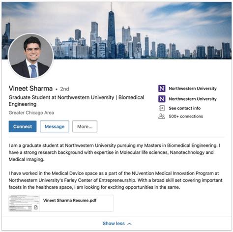This screenshot has height=232, width=233.
Task: Click the Show less text link
Action: (114, 224)
